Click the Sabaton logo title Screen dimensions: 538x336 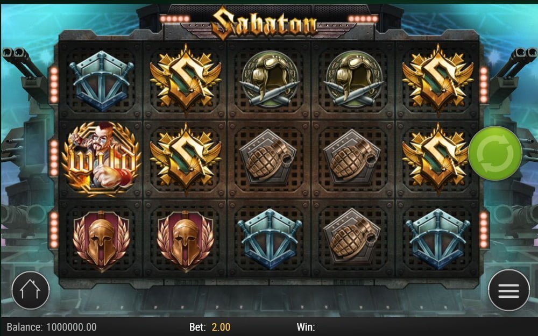264,23
